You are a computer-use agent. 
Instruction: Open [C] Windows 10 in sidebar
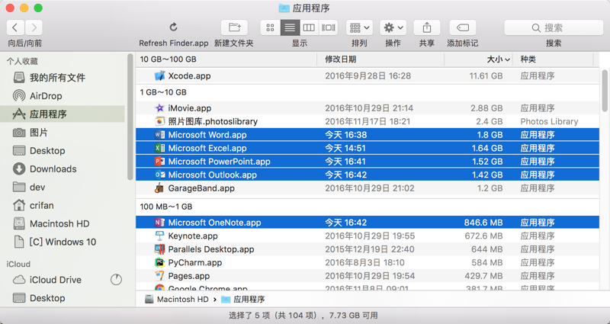coord(63,242)
